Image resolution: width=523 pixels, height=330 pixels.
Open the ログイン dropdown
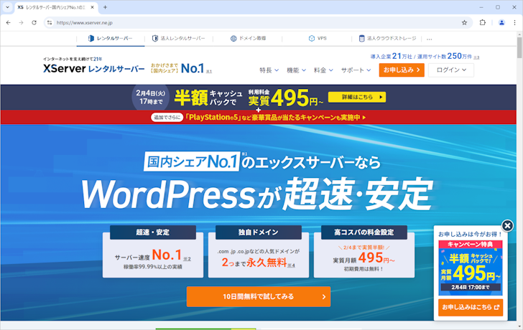coord(451,70)
